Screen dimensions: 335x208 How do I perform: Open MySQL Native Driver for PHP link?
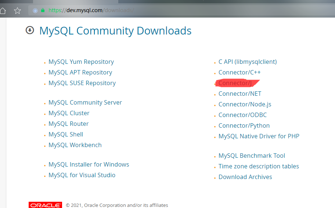point(259,136)
